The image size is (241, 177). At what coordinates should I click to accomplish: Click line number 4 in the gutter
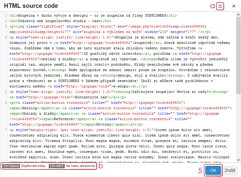(6, 38)
